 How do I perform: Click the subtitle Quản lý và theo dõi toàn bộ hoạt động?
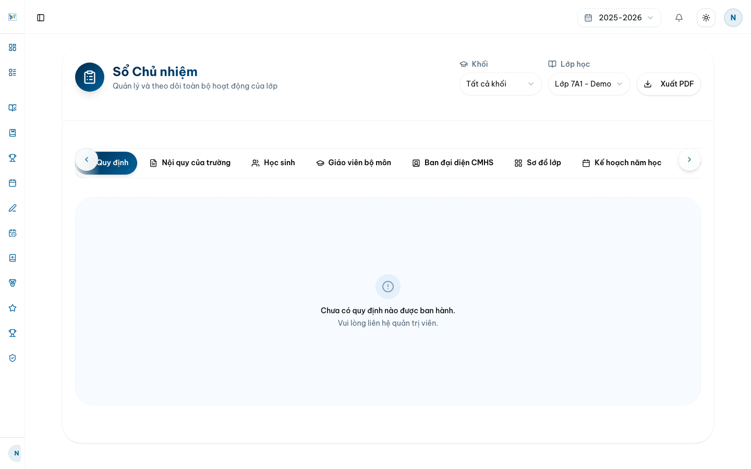click(195, 86)
